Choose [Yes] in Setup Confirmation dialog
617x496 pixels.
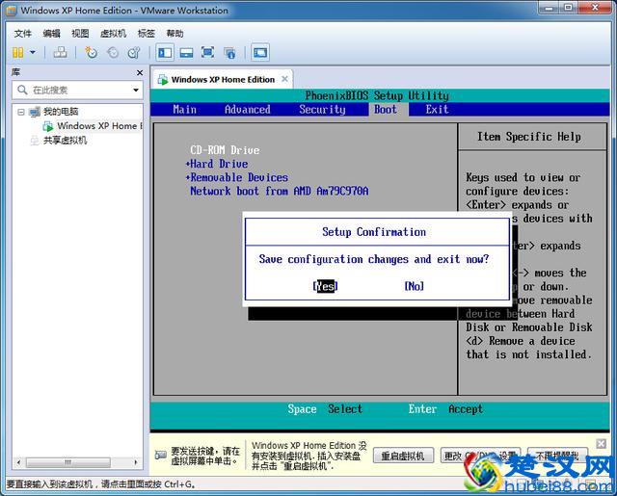click(326, 286)
